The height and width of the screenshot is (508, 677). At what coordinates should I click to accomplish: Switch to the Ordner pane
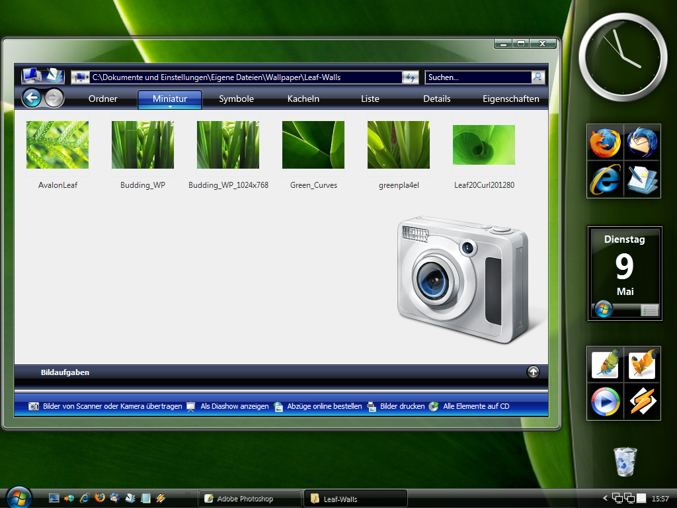[x=102, y=99]
